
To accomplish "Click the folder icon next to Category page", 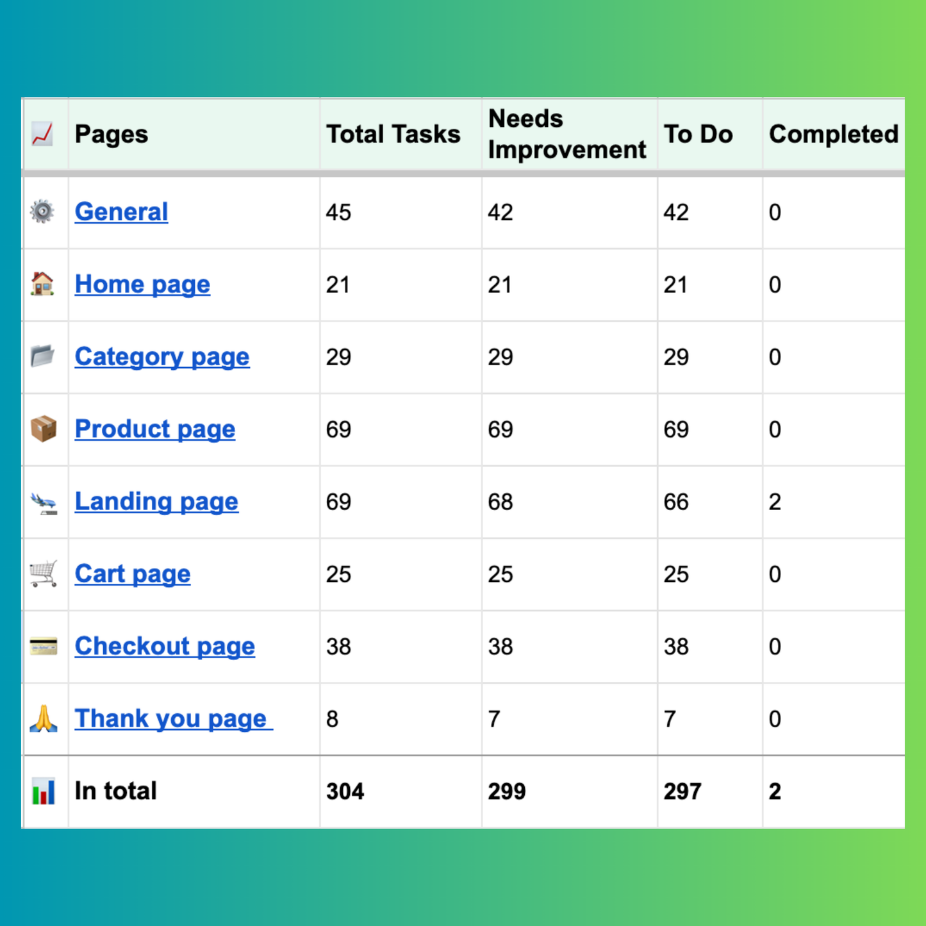I will (42, 356).
